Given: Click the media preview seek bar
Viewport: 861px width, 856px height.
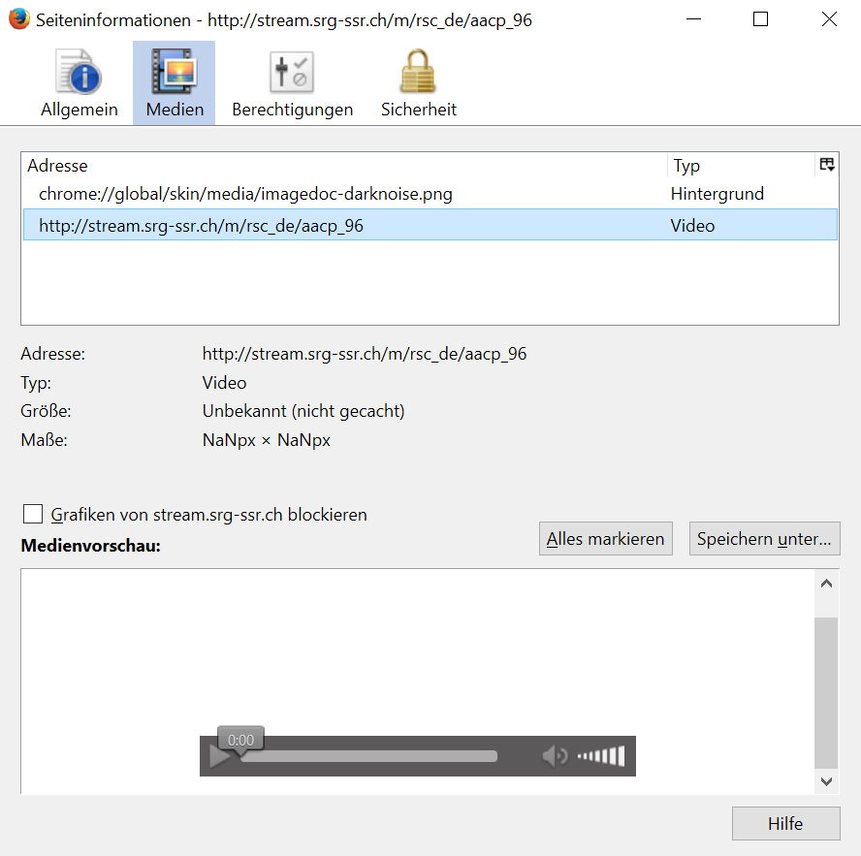Looking at the screenshot, I should (369, 756).
